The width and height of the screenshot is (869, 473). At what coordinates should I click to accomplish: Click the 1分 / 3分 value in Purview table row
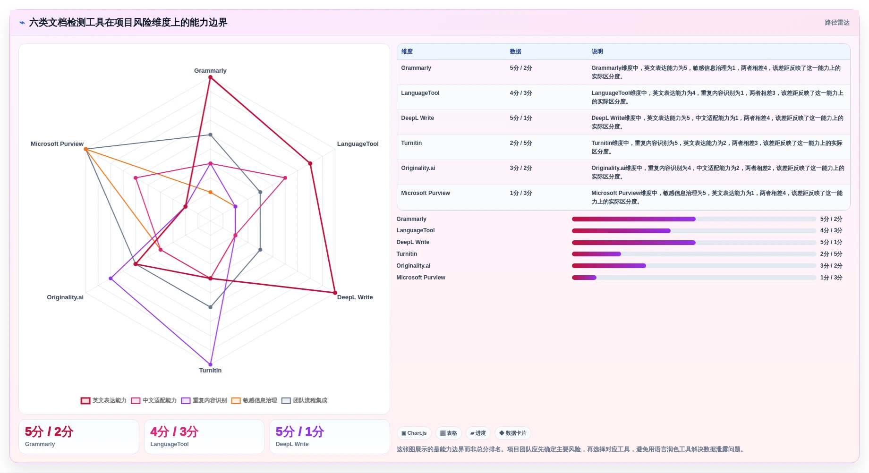pos(521,193)
